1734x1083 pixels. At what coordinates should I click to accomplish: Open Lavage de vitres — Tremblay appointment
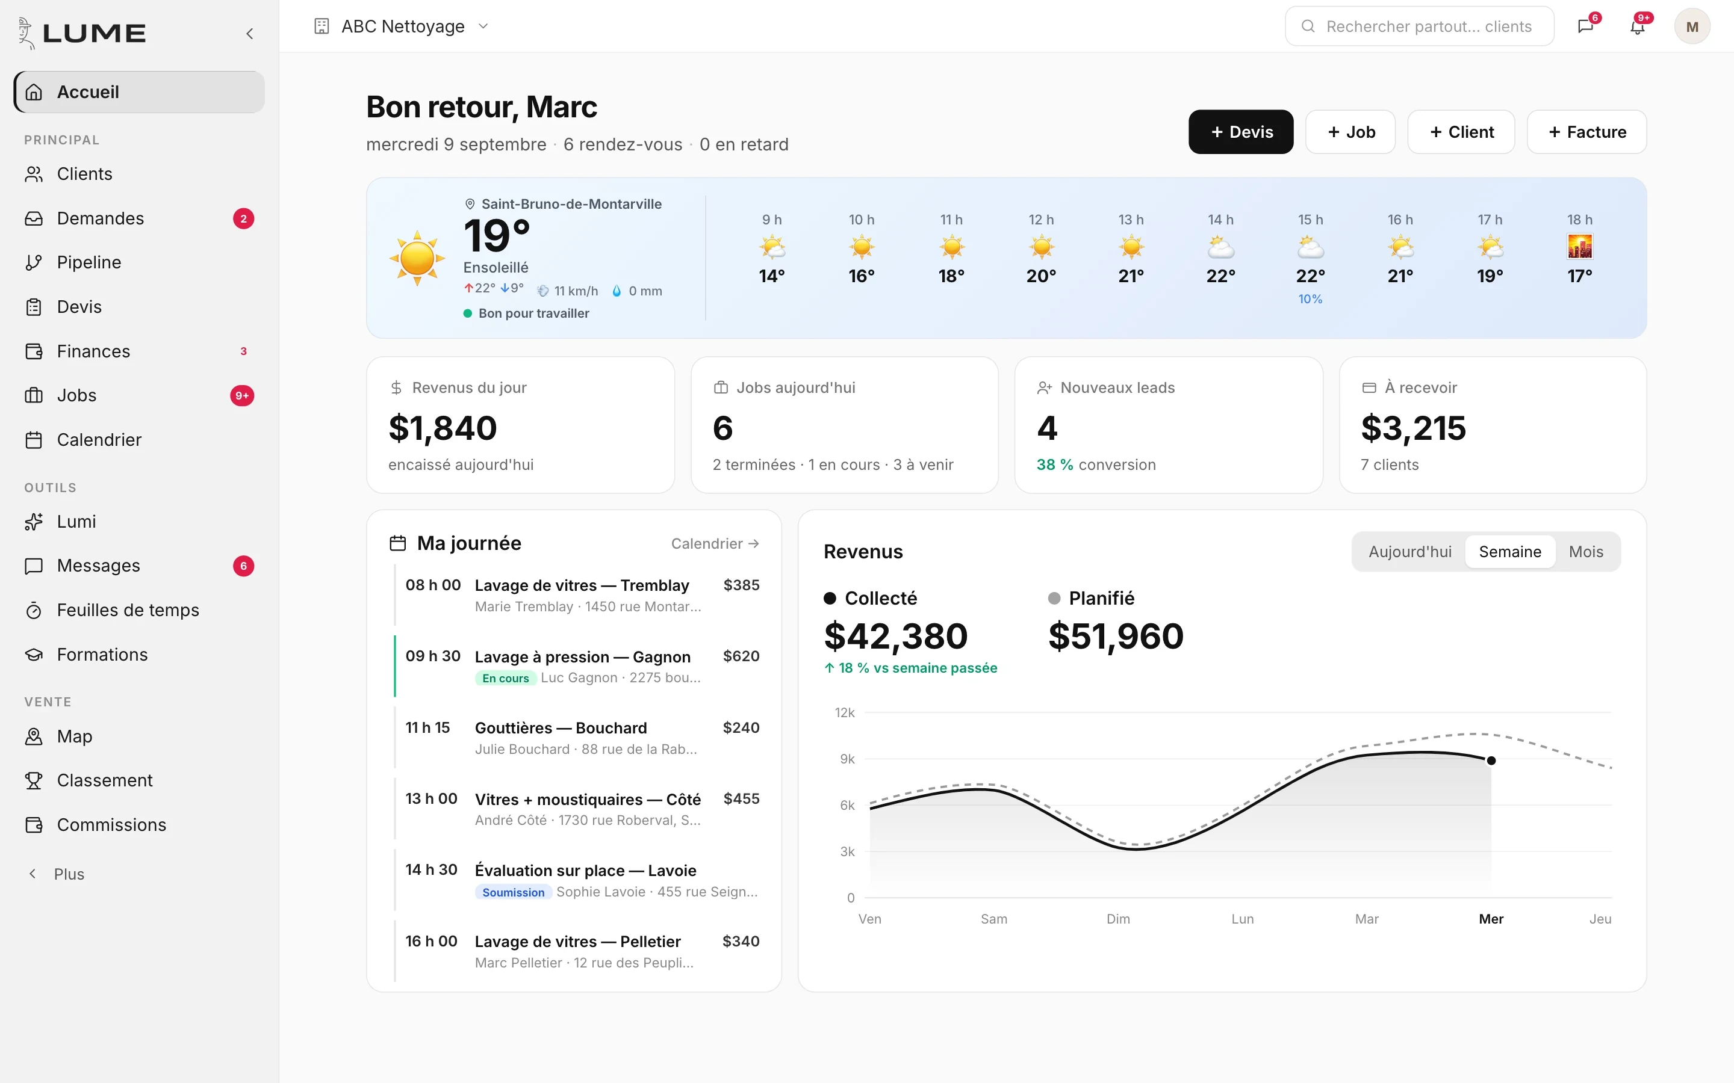(x=577, y=595)
